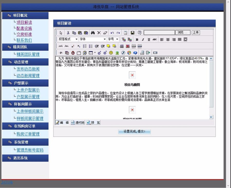This screenshot has width=231, height=188.
Task: Click the Insert Image picture icon
Action: point(117,53)
